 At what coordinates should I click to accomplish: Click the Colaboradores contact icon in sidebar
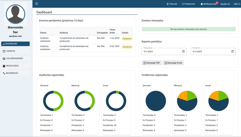click(x=4, y=58)
